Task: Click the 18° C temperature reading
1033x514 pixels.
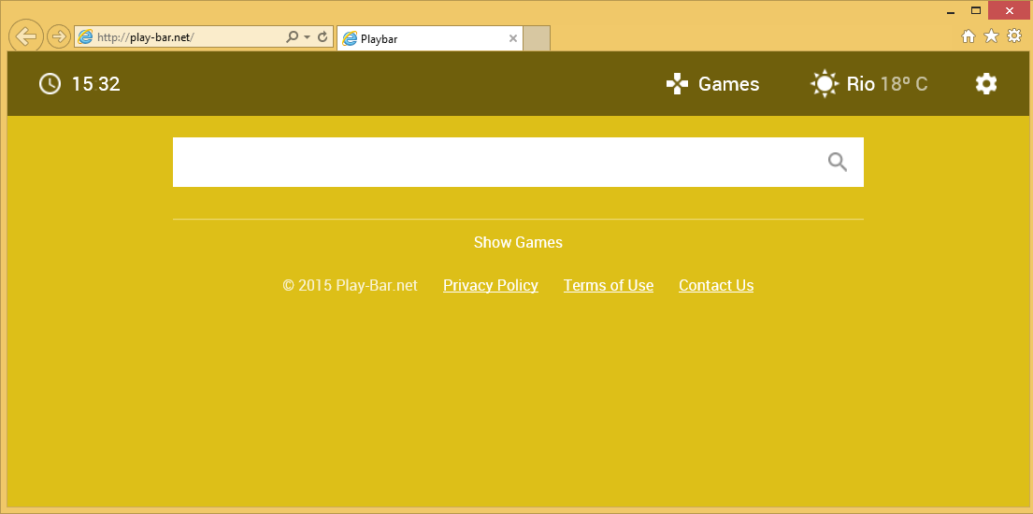Action: (904, 84)
